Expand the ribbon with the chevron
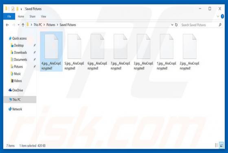Screen dimensions: 228x153 click(x=218, y=16)
